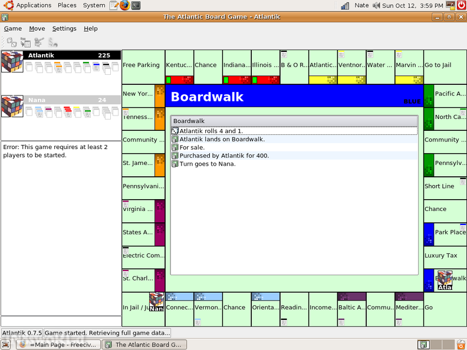The image size is (467, 350).
Task: Click the network signal indicator icon
Action: click(x=345, y=5)
